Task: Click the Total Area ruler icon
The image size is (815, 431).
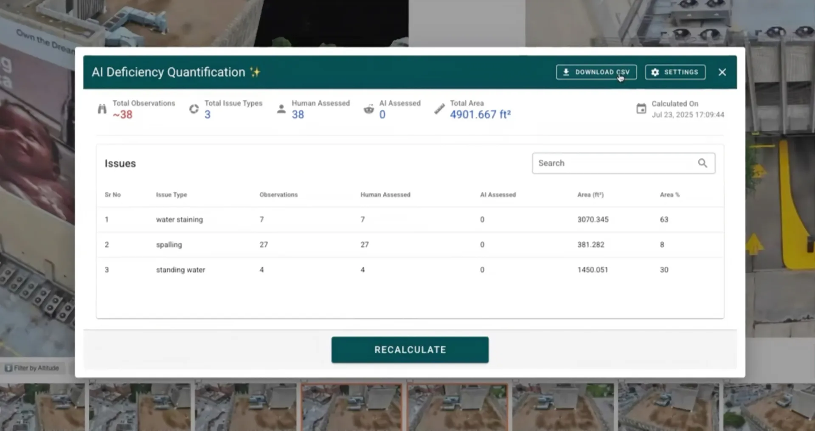Action: tap(439, 109)
